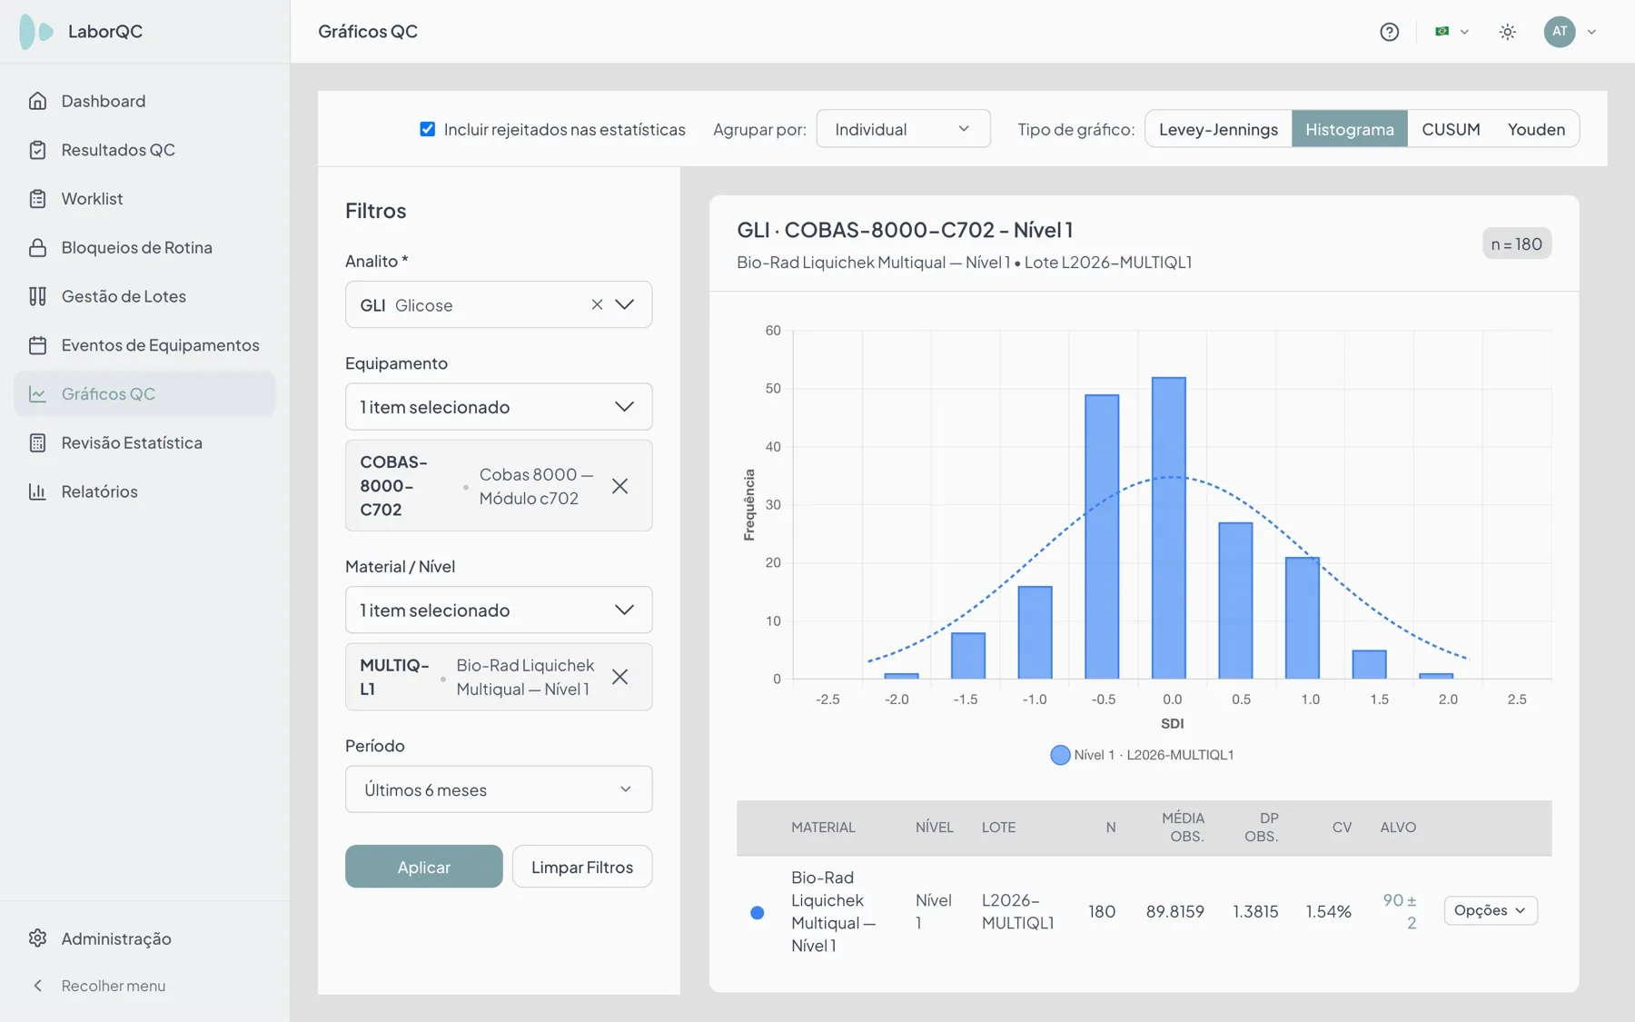The height and width of the screenshot is (1022, 1635).
Task: Switch to Levey-Jennings chart type
Action: pos(1218,129)
